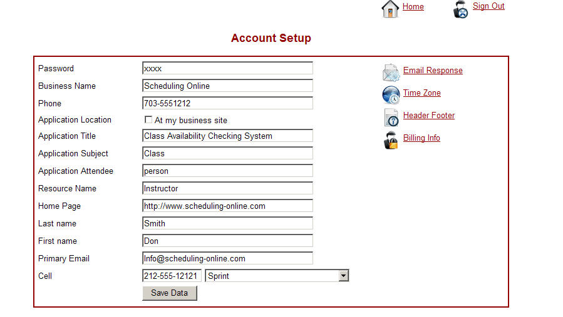Viewport: 563px width, 317px height.
Task: Click the Time Zone globe clock icon
Action: (391, 95)
